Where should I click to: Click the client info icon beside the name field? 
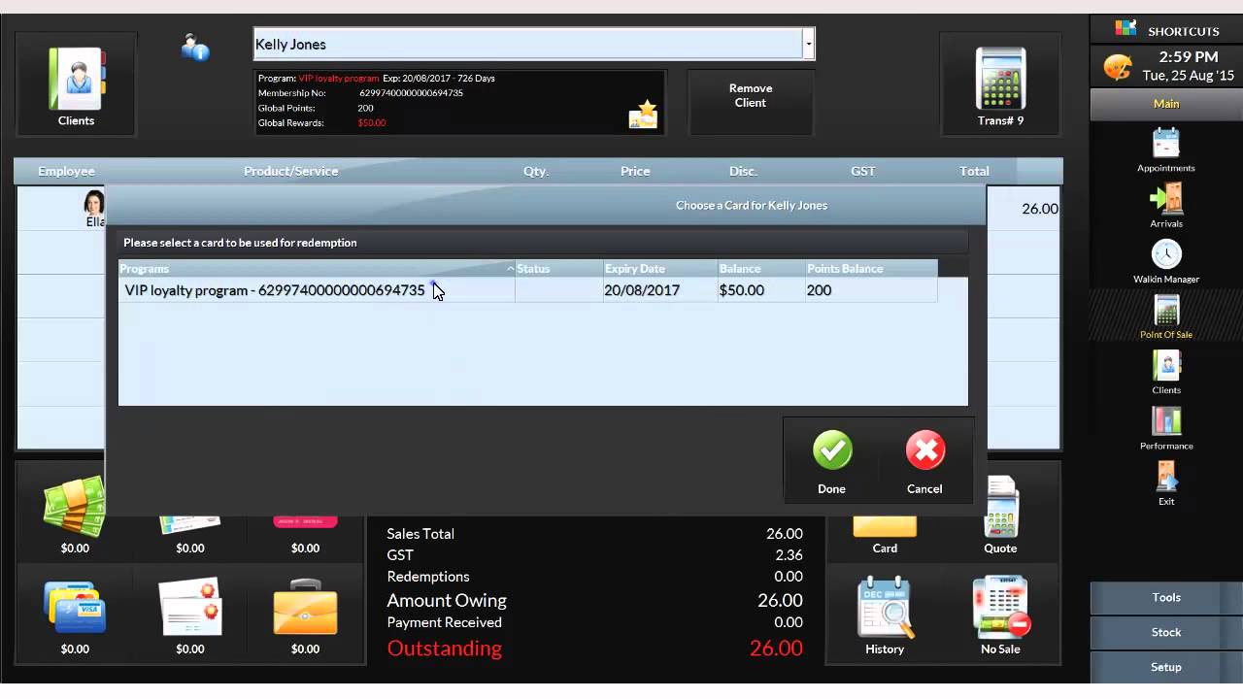click(195, 48)
